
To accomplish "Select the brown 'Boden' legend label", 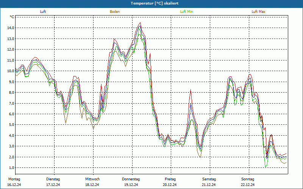I will point(115,12).
